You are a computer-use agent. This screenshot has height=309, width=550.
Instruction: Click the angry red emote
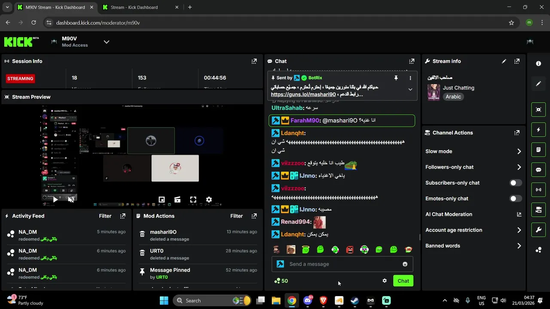(x=349, y=249)
